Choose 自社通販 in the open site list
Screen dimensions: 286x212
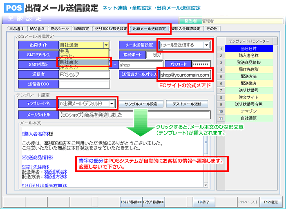click(x=84, y=62)
